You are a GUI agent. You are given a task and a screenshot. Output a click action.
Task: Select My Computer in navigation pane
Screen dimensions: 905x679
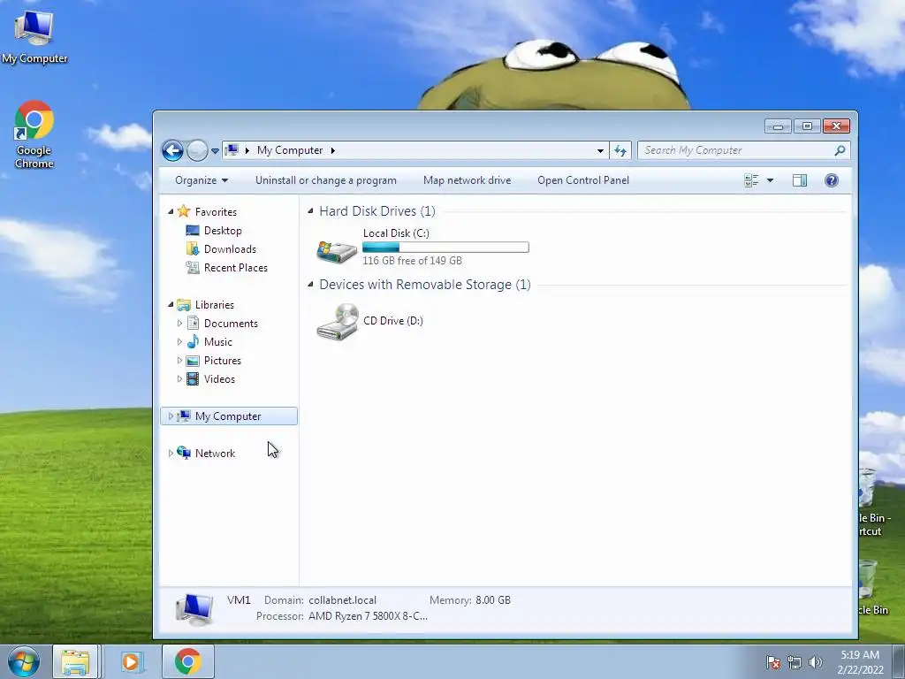pos(228,416)
